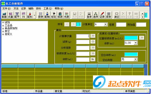The image size is (151, 94).
Task: Open the 标液 standard solution tool
Action: pos(60,15)
